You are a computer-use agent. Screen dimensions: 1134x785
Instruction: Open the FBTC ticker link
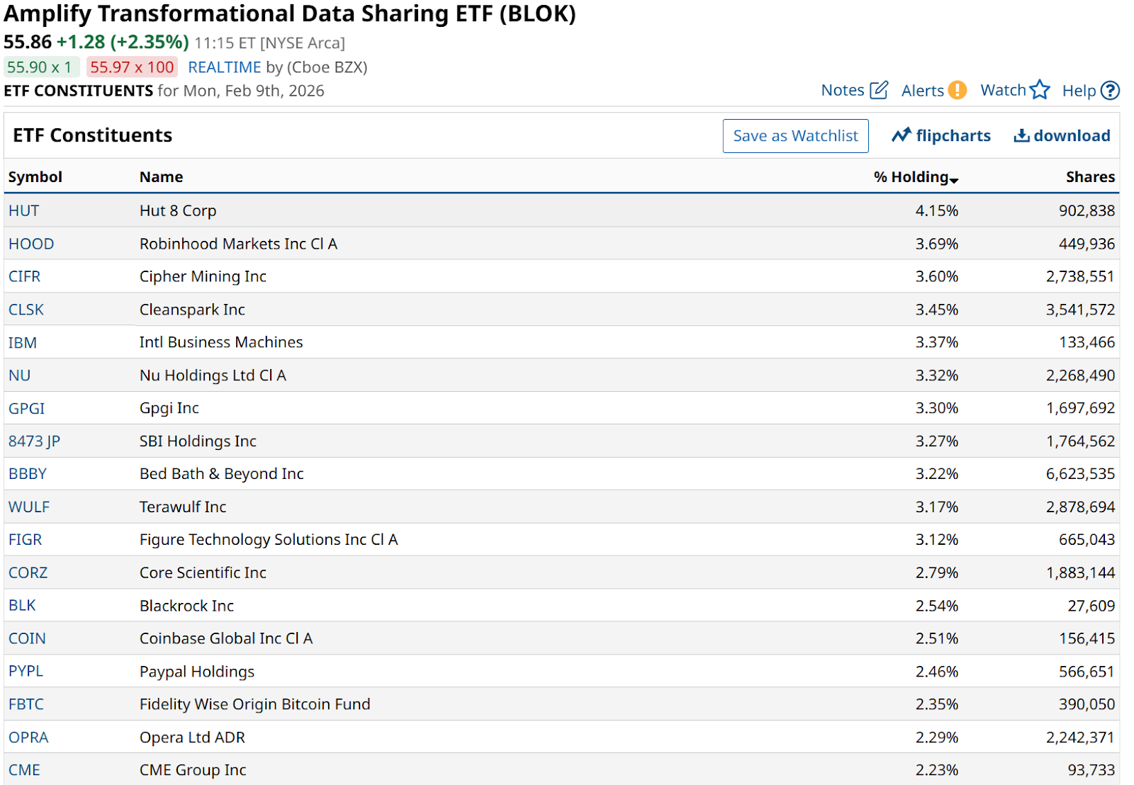(x=26, y=704)
